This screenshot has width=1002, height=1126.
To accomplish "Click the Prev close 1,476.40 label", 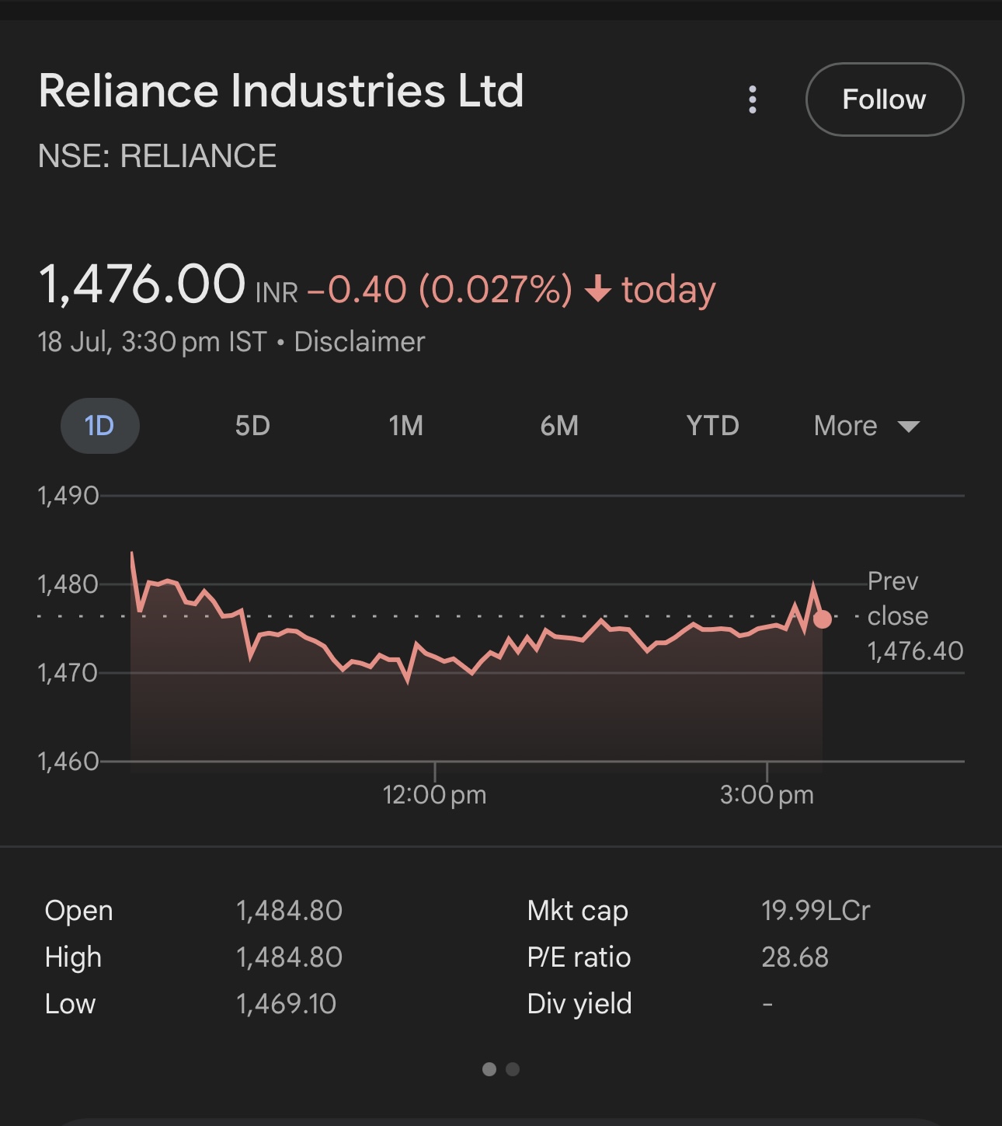I will (x=915, y=616).
